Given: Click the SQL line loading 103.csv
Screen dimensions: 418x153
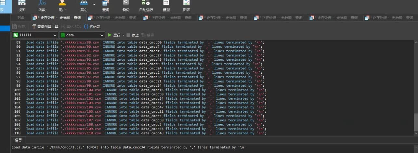Looking at the screenshot, I should 146,103.
